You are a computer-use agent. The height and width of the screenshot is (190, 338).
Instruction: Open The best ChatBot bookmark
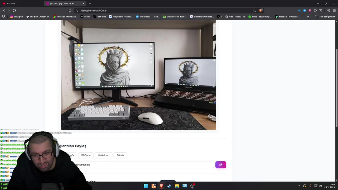point(38,17)
